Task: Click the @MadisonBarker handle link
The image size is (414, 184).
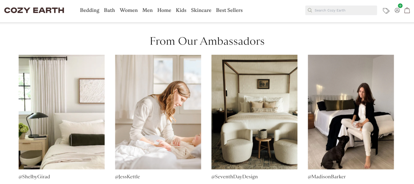Action: [327, 177]
